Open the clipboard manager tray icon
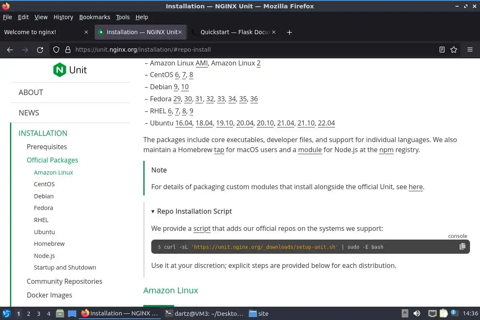 point(444,314)
